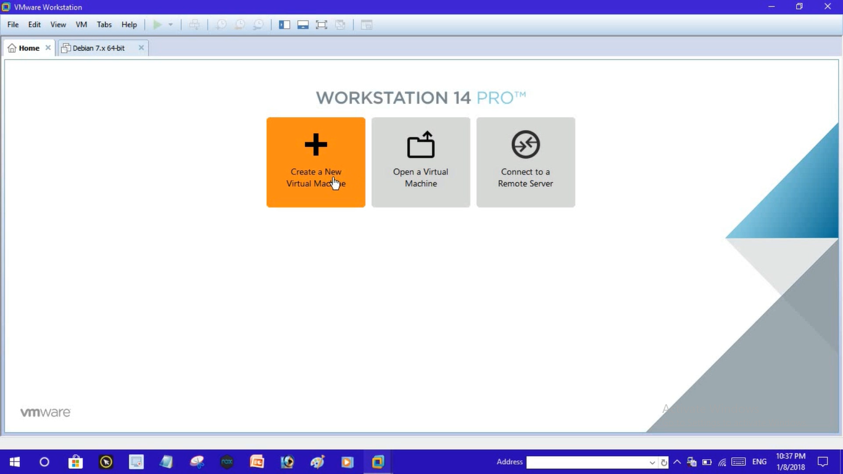This screenshot has height=474, width=843.
Task: Open the media player app in the taskbar
Action: pyautogui.click(x=347, y=462)
